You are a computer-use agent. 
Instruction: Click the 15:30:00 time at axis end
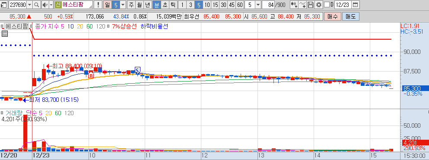414,156
